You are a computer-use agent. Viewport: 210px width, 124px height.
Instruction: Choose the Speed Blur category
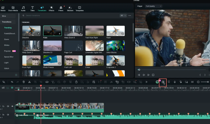point(9,57)
